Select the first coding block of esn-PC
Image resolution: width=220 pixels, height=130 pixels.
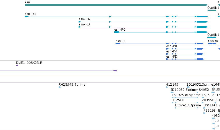(118, 44)
